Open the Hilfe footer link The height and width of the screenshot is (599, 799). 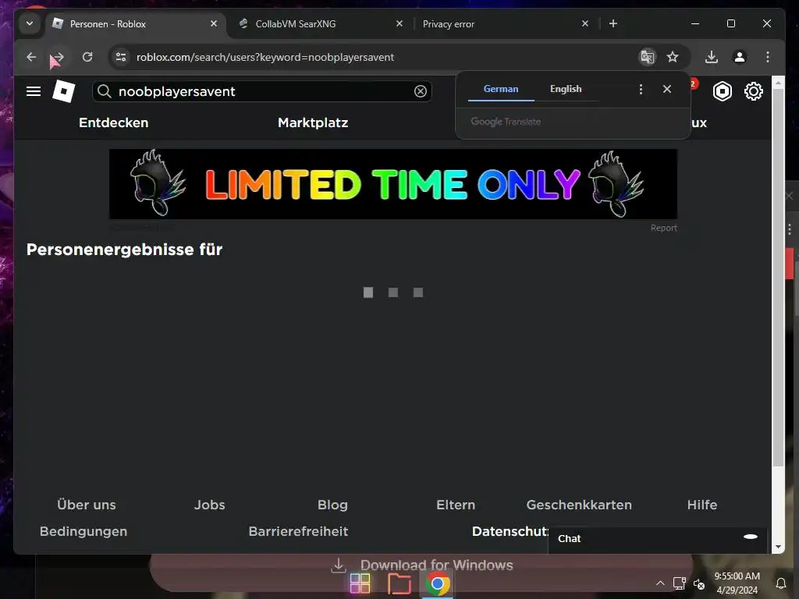tap(702, 505)
